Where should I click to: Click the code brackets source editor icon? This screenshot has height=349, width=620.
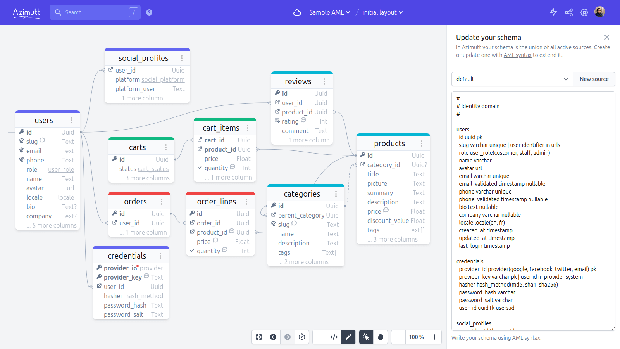point(334,337)
